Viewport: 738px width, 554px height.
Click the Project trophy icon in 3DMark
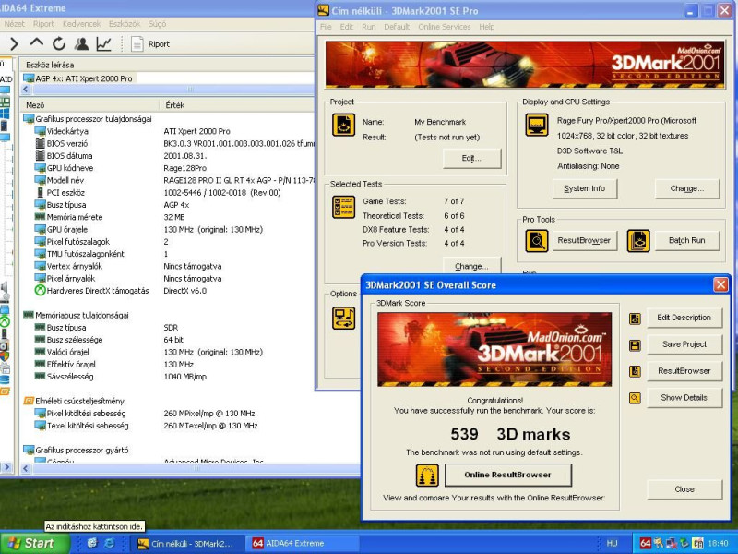click(x=343, y=126)
